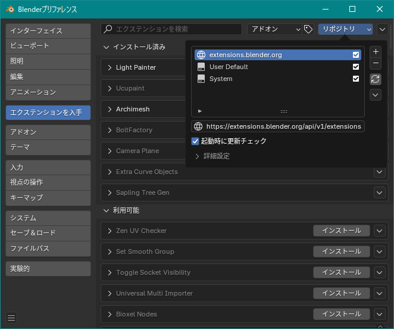Disable the extensions.blender.org repository checkbox
Screen dimensions: 394x329
[356, 55]
